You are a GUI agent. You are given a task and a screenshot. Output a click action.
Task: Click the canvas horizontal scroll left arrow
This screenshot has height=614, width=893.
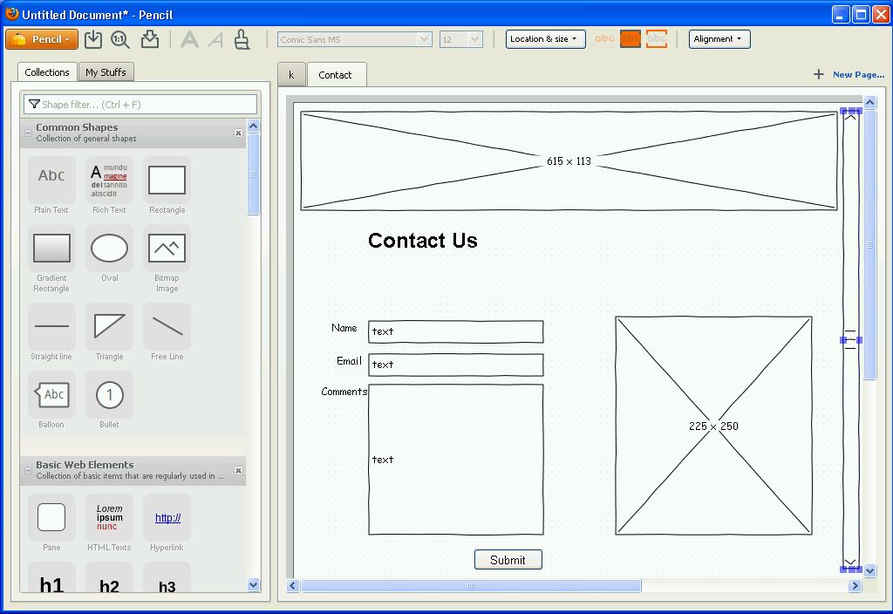[293, 585]
